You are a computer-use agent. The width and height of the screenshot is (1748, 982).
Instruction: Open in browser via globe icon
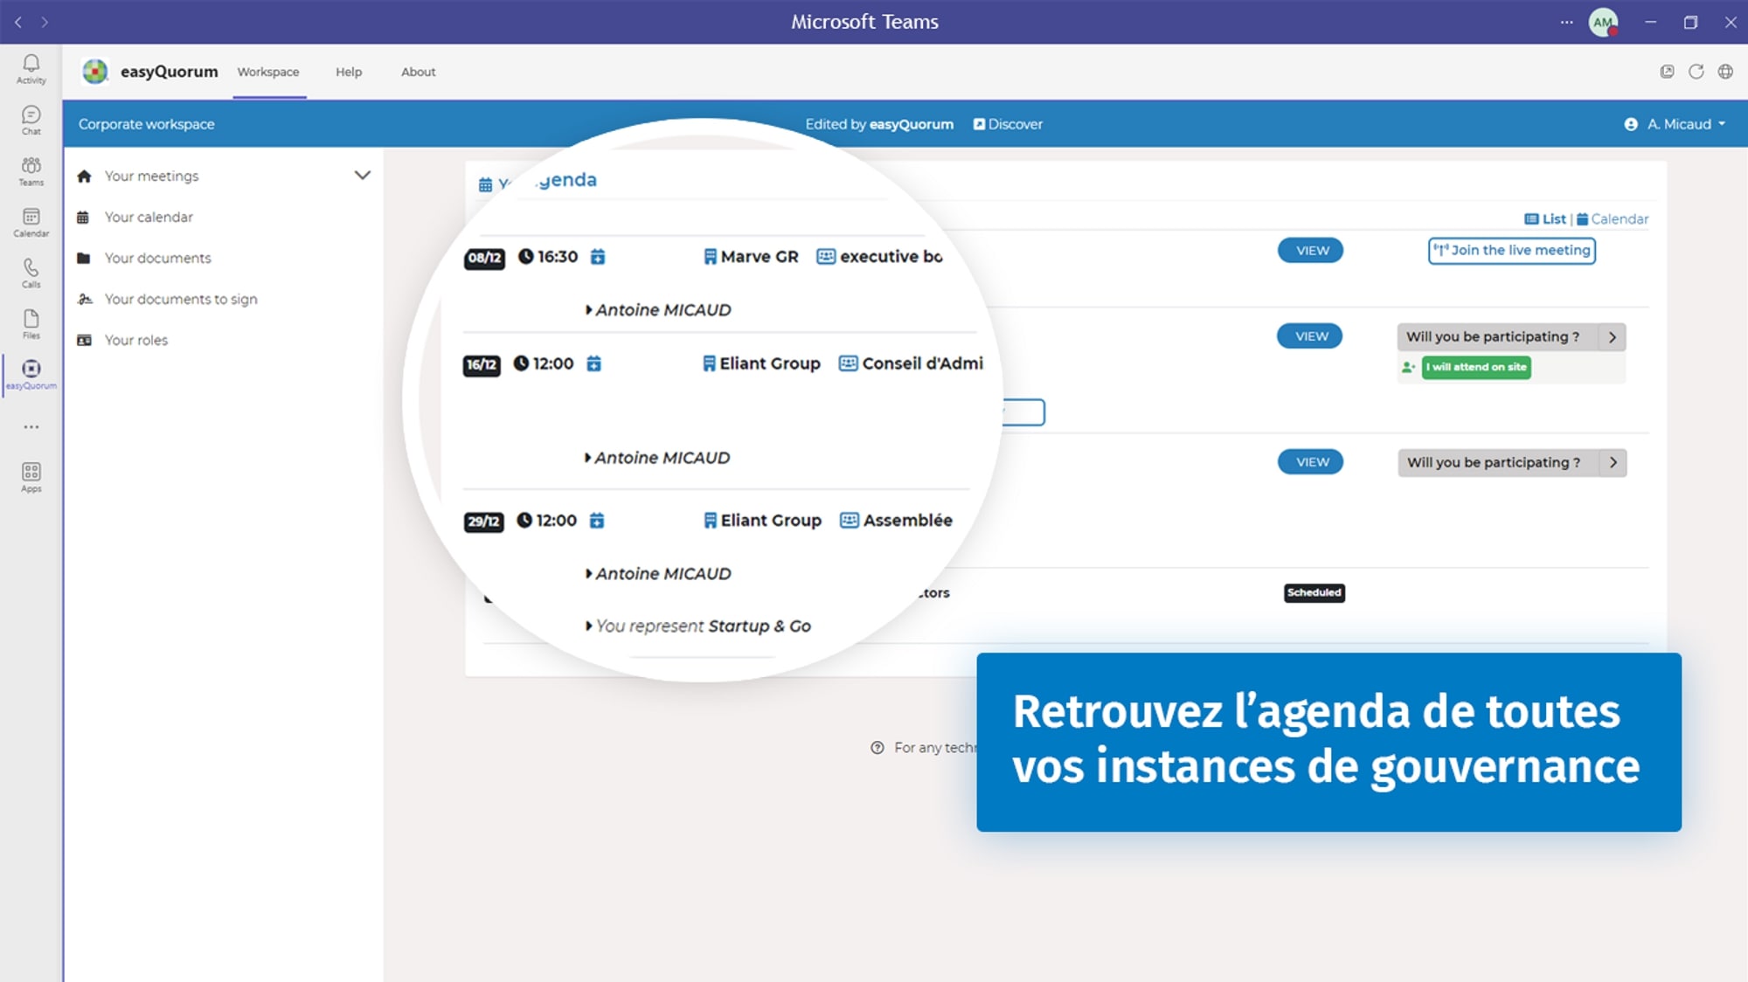(1725, 72)
